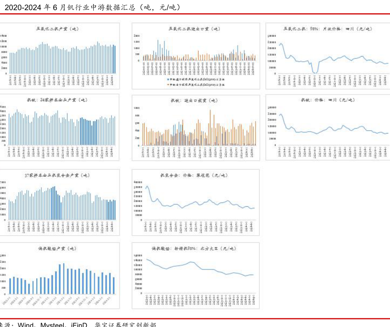
Task: Click the orange legend marker for V2O5 exports
Action: click(169, 85)
